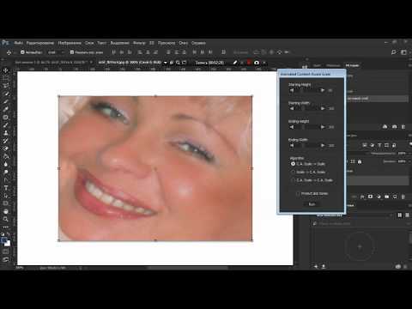Click the Ending Width left arrow
The image size is (412, 309).
pos(292,145)
